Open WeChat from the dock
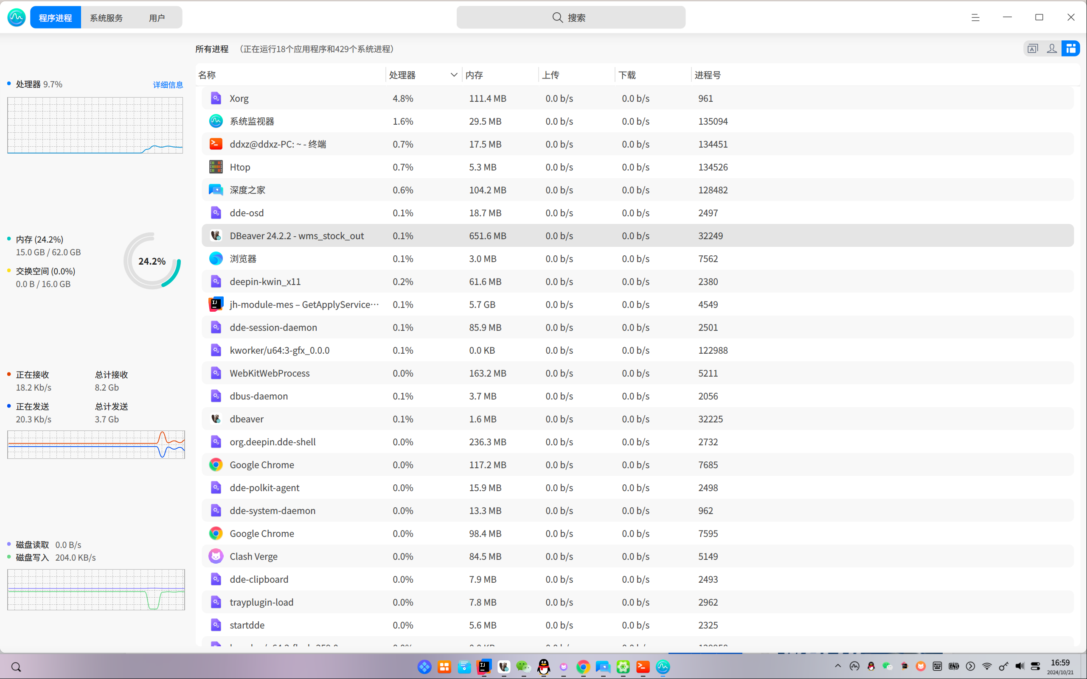Viewport: 1087px width, 679px height. click(x=523, y=667)
